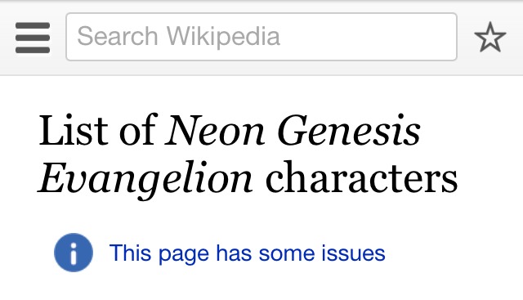
Task: Expand the Wikipedia sidebar via hamburger icon
Action: (33, 38)
